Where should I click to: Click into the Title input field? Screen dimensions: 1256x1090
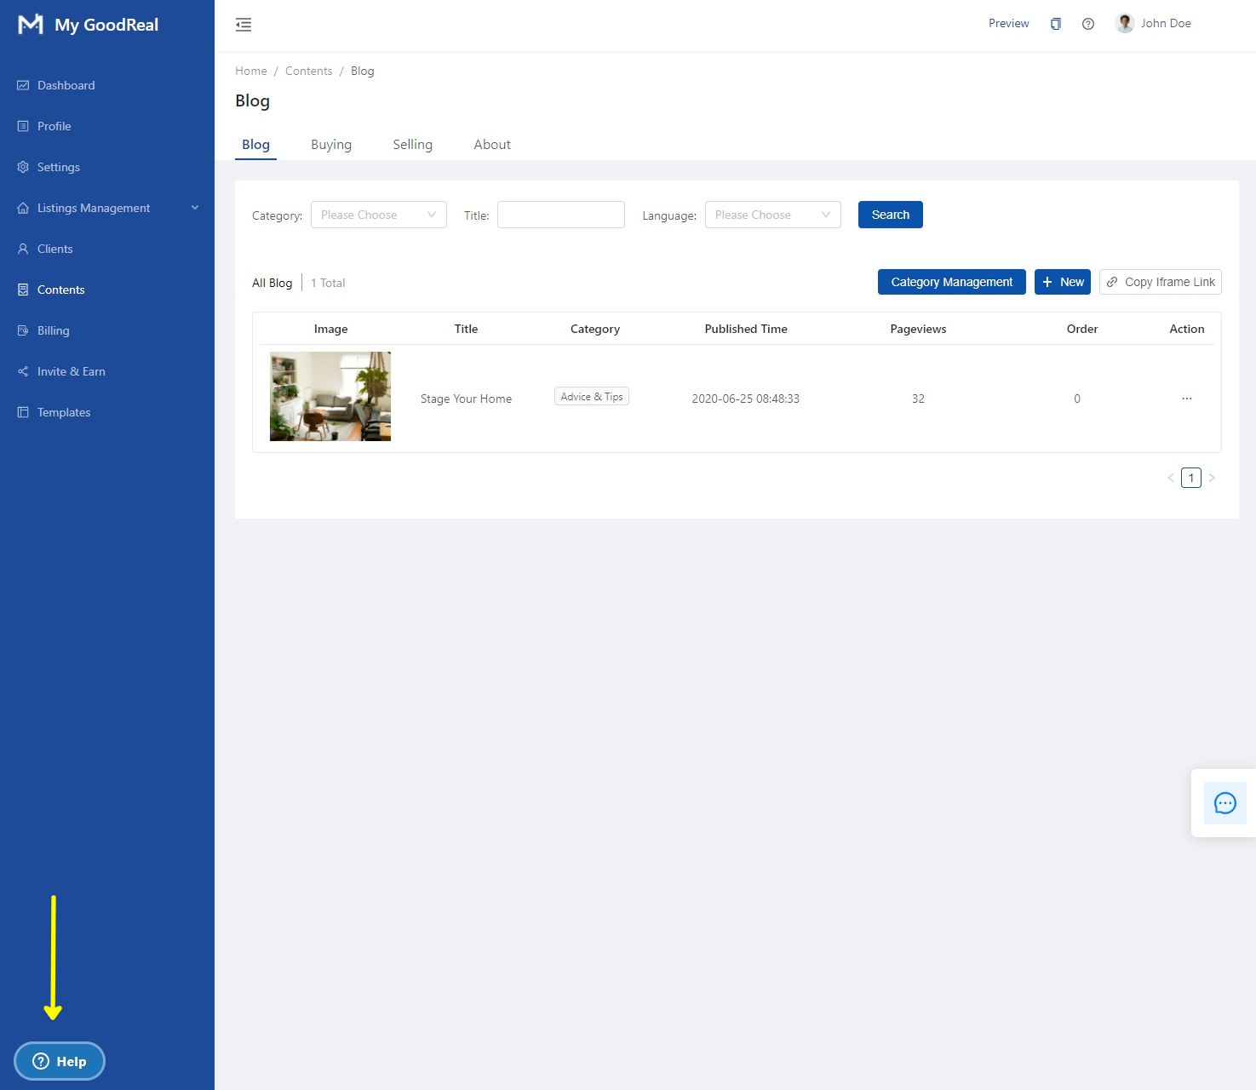[560, 215]
